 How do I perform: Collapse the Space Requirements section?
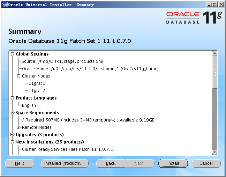[x=13, y=113]
